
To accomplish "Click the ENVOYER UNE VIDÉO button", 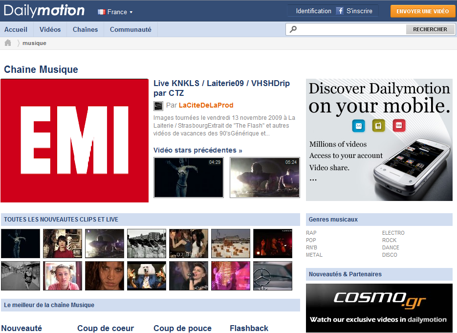I will [423, 11].
